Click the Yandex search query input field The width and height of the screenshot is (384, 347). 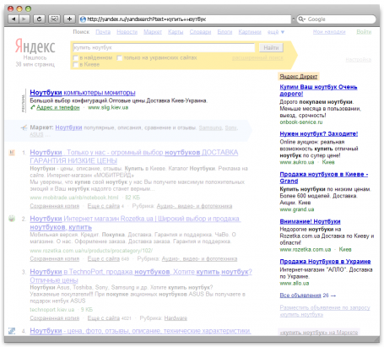pyautogui.click(x=164, y=47)
